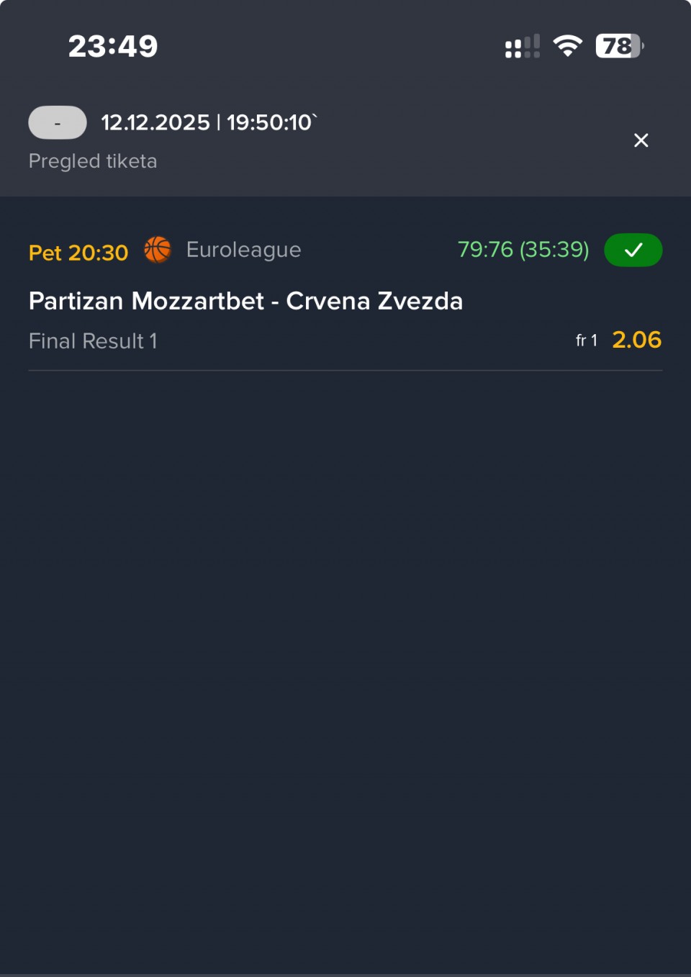Tap the battery level indicator

[619, 46]
